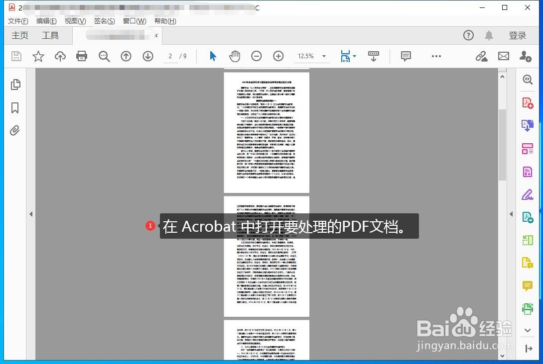Expand more tools chevron in right pane
The width and height of the screenshot is (543, 364).
click(x=528, y=331)
